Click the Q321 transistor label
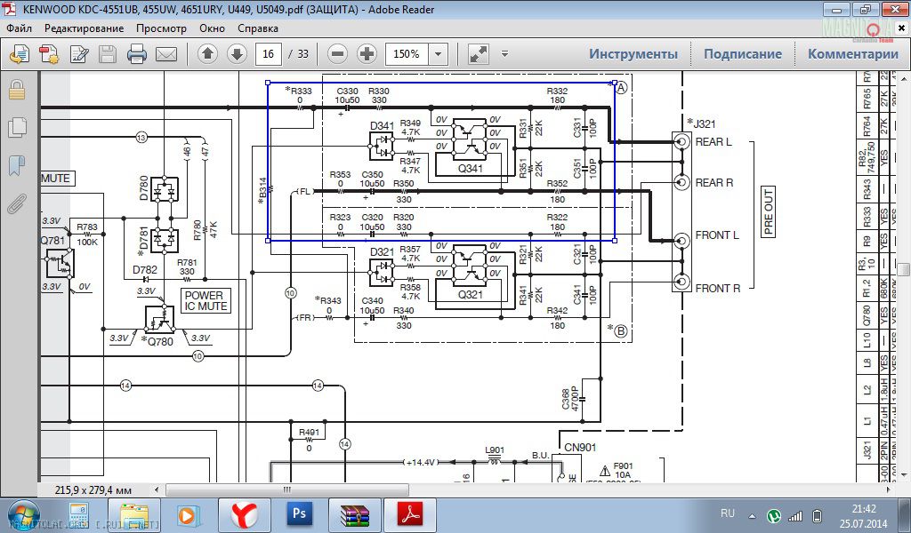Image resolution: width=911 pixels, height=533 pixels. 470,295
